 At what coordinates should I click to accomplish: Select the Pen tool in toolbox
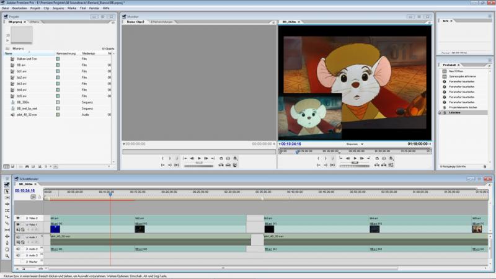(x=7, y=242)
